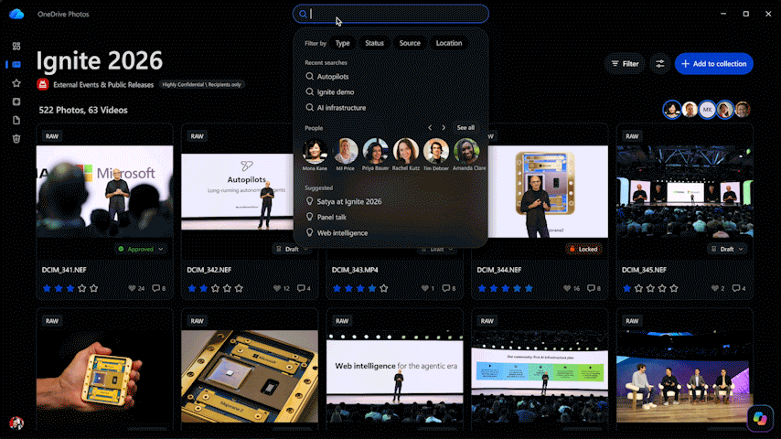Click the heart on DCIM_343.MP4
This screenshot has height=439, width=781.
(425, 288)
